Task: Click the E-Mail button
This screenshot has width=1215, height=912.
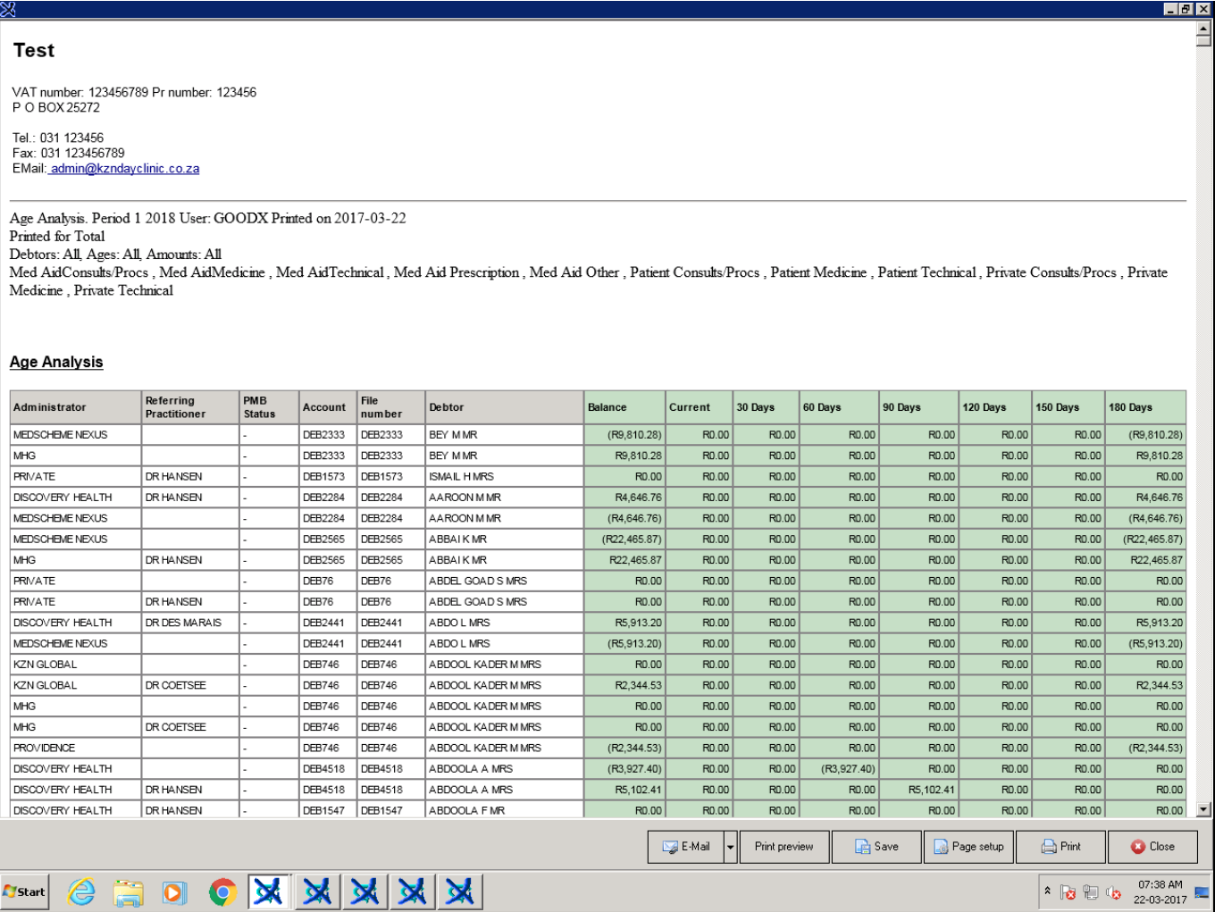Action: click(685, 847)
